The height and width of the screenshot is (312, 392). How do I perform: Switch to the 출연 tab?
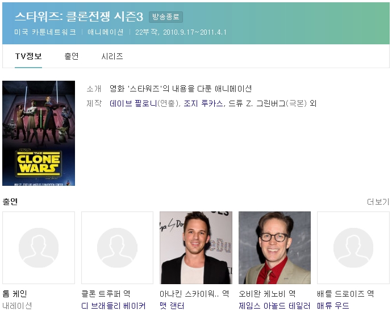(x=72, y=56)
